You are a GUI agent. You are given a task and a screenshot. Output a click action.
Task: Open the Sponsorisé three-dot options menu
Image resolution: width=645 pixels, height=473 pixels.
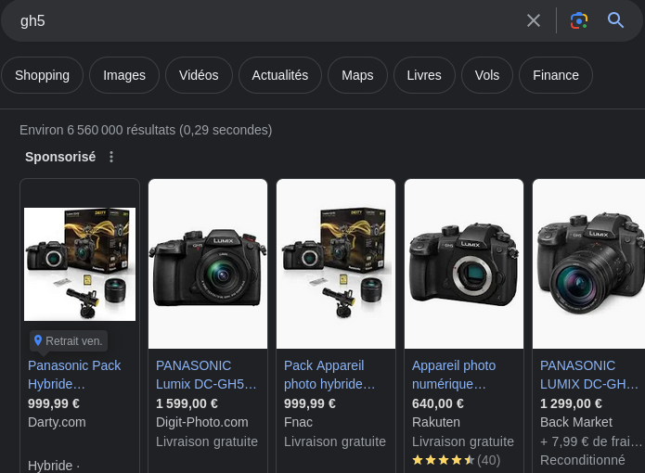pyautogui.click(x=111, y=157)
